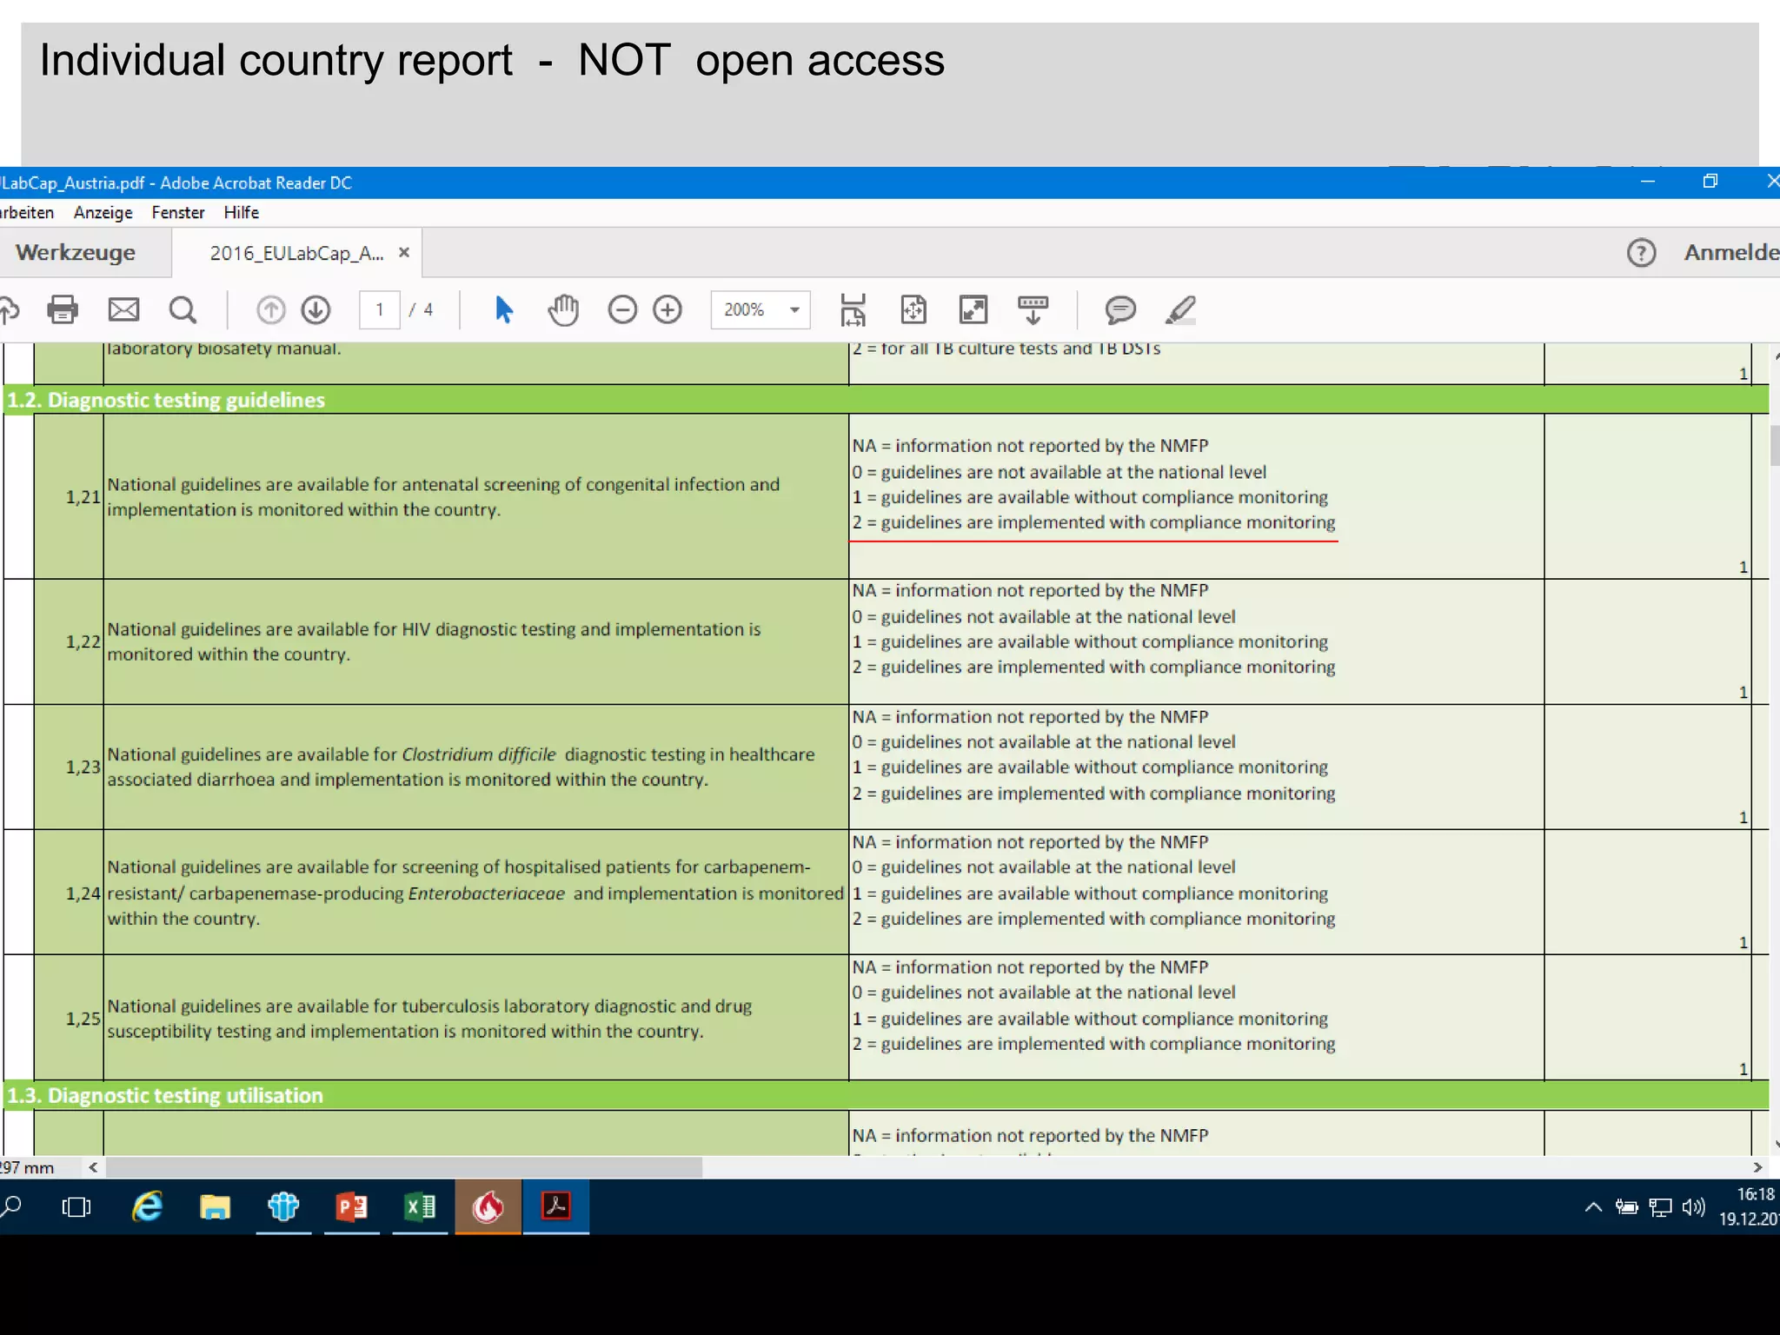Viewport: 1780px width, 1335px height.
Task: Select the arrow selection tool
Action: (504, 309)
